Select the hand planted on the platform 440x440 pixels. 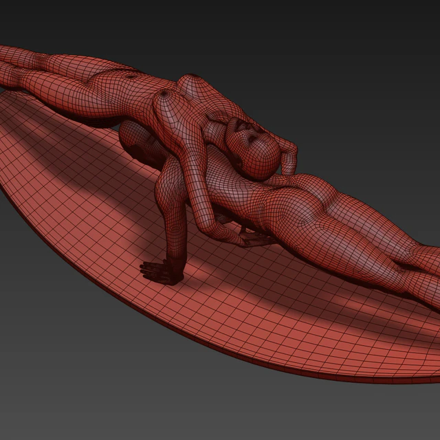tap(157, 272)
